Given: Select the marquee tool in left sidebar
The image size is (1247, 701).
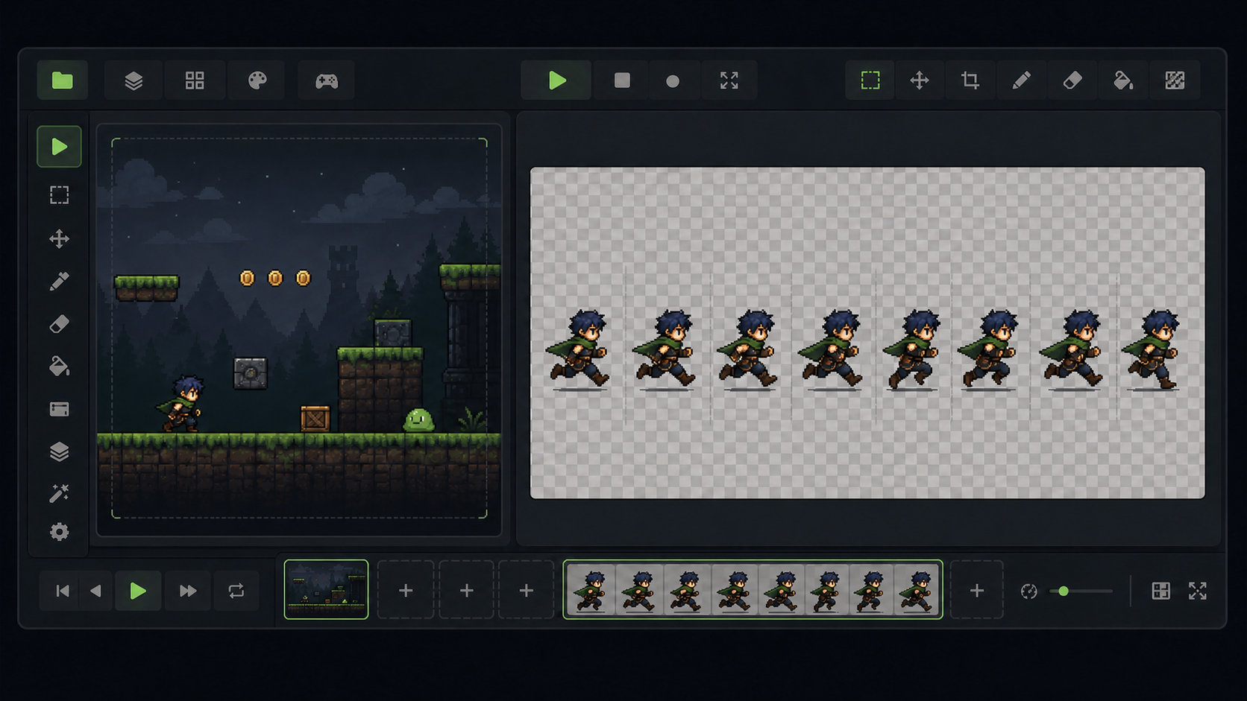Looking at the screenshot, I should click(x=59, y=195).
